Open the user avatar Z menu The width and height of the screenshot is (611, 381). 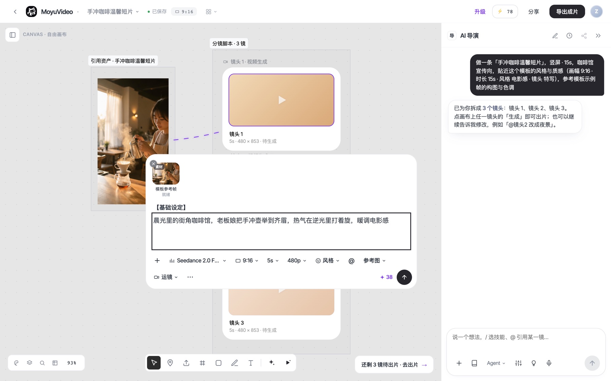[596, 12]
